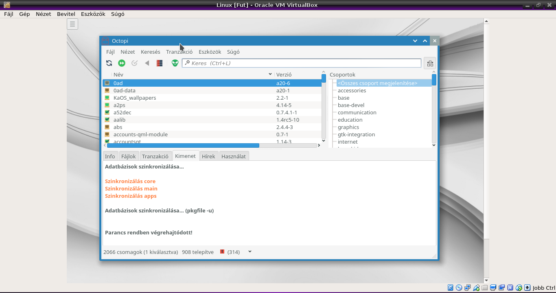Open the hamburger menu at VM top-left
Screen dimensions: 556x293
coord(72,24)
